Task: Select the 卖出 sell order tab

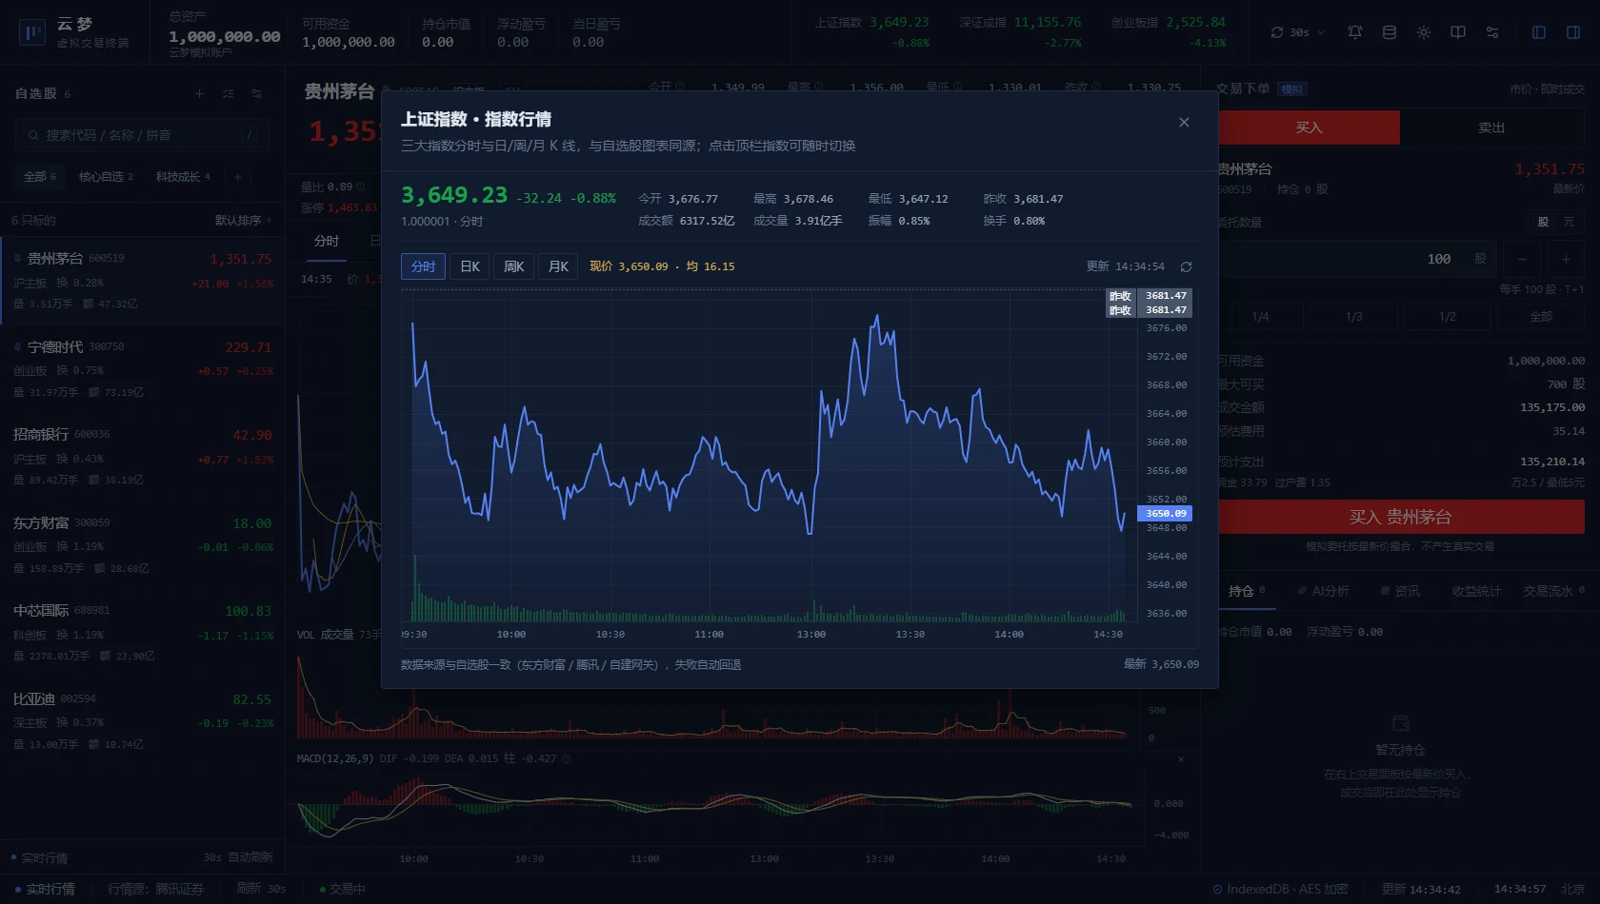Action: tap(1491, 128)
